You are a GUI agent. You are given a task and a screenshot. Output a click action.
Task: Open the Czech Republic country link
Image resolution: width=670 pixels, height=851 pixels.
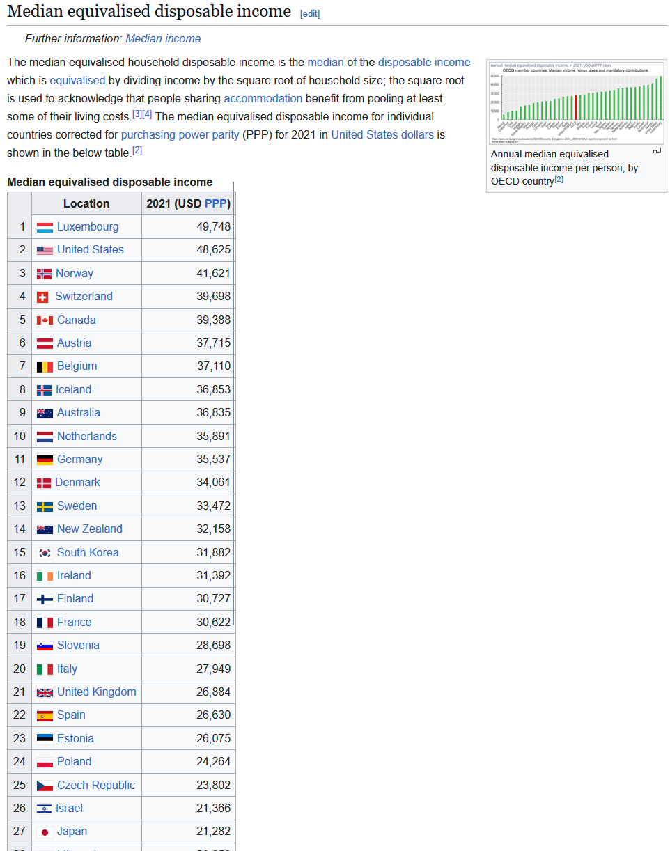(96, 786)
